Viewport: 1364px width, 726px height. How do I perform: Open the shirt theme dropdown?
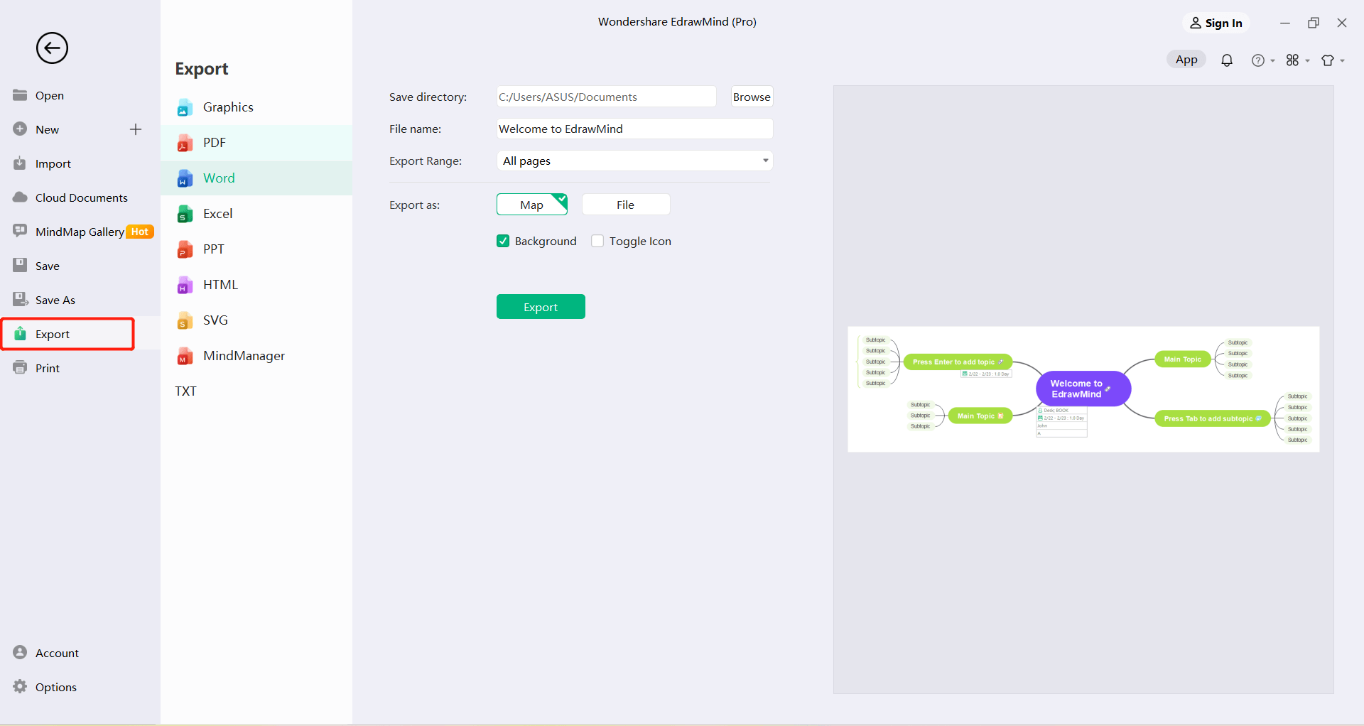pyautogui.click(x=1333, y=60)
